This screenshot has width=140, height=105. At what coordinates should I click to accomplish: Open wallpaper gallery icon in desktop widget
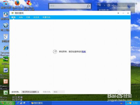[x=108, y=5]
